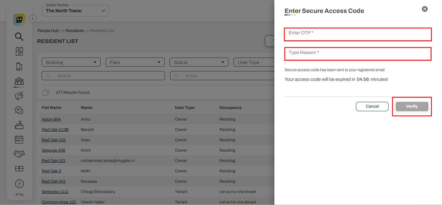Screen dimensions: 442x205
Task: Open the Status filter dropdown
Action: coord(199,62)
